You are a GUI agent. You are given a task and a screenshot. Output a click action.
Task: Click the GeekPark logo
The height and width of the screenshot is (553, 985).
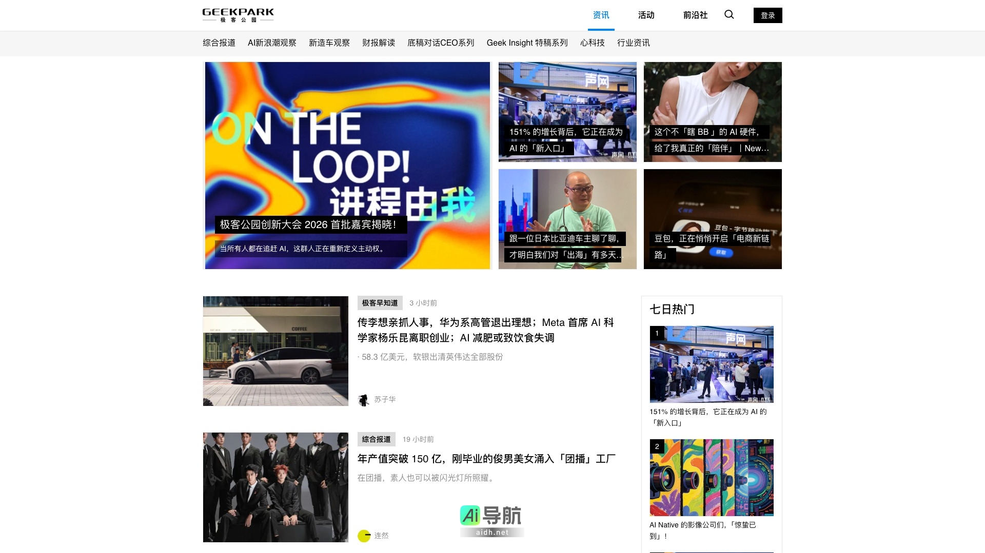pos(238,15)
